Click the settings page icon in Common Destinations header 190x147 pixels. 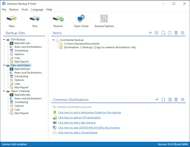pos(170,99)
